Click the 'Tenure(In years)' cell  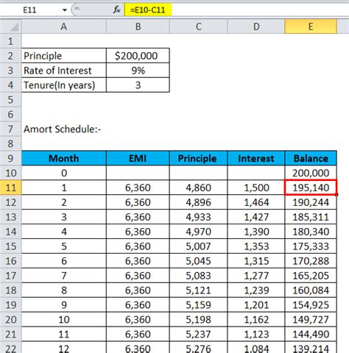[x=64, y=85]
